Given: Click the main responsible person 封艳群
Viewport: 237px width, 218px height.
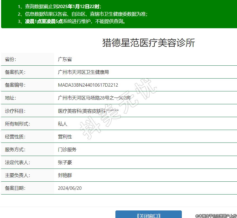Looking at the screenshot, I should click(65, 175).
